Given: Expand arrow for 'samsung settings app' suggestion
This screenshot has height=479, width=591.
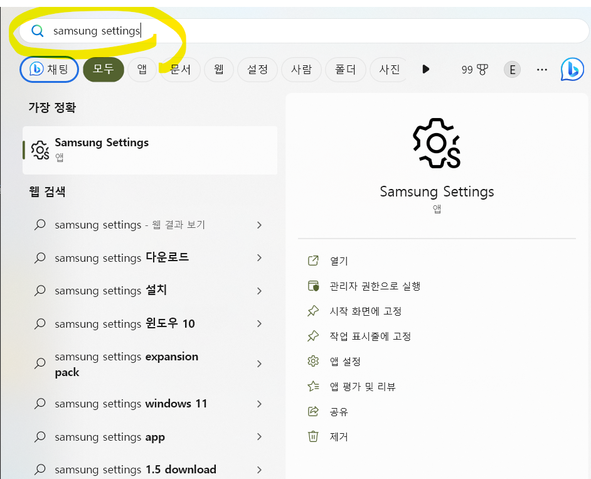Looking at the screenshot, I should pyautogui.click(x=259, y=437).
